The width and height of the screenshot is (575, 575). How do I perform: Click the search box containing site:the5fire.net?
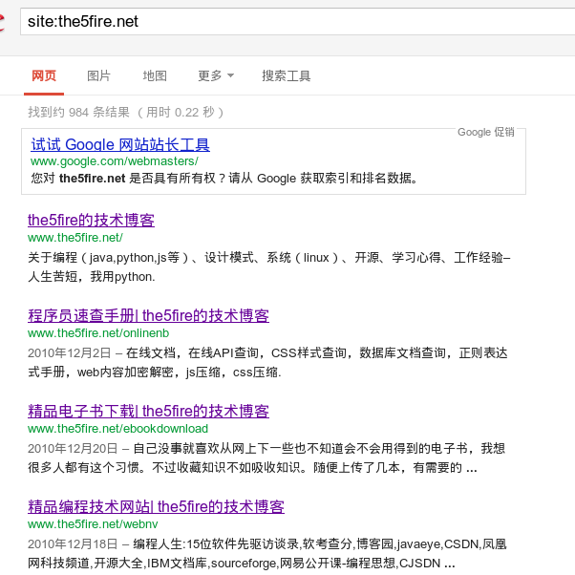point(297,22)
